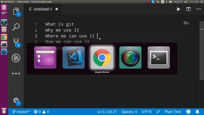Open volume indicator in top panel
Screen dimensions: 204x115
tap(186, 2)
